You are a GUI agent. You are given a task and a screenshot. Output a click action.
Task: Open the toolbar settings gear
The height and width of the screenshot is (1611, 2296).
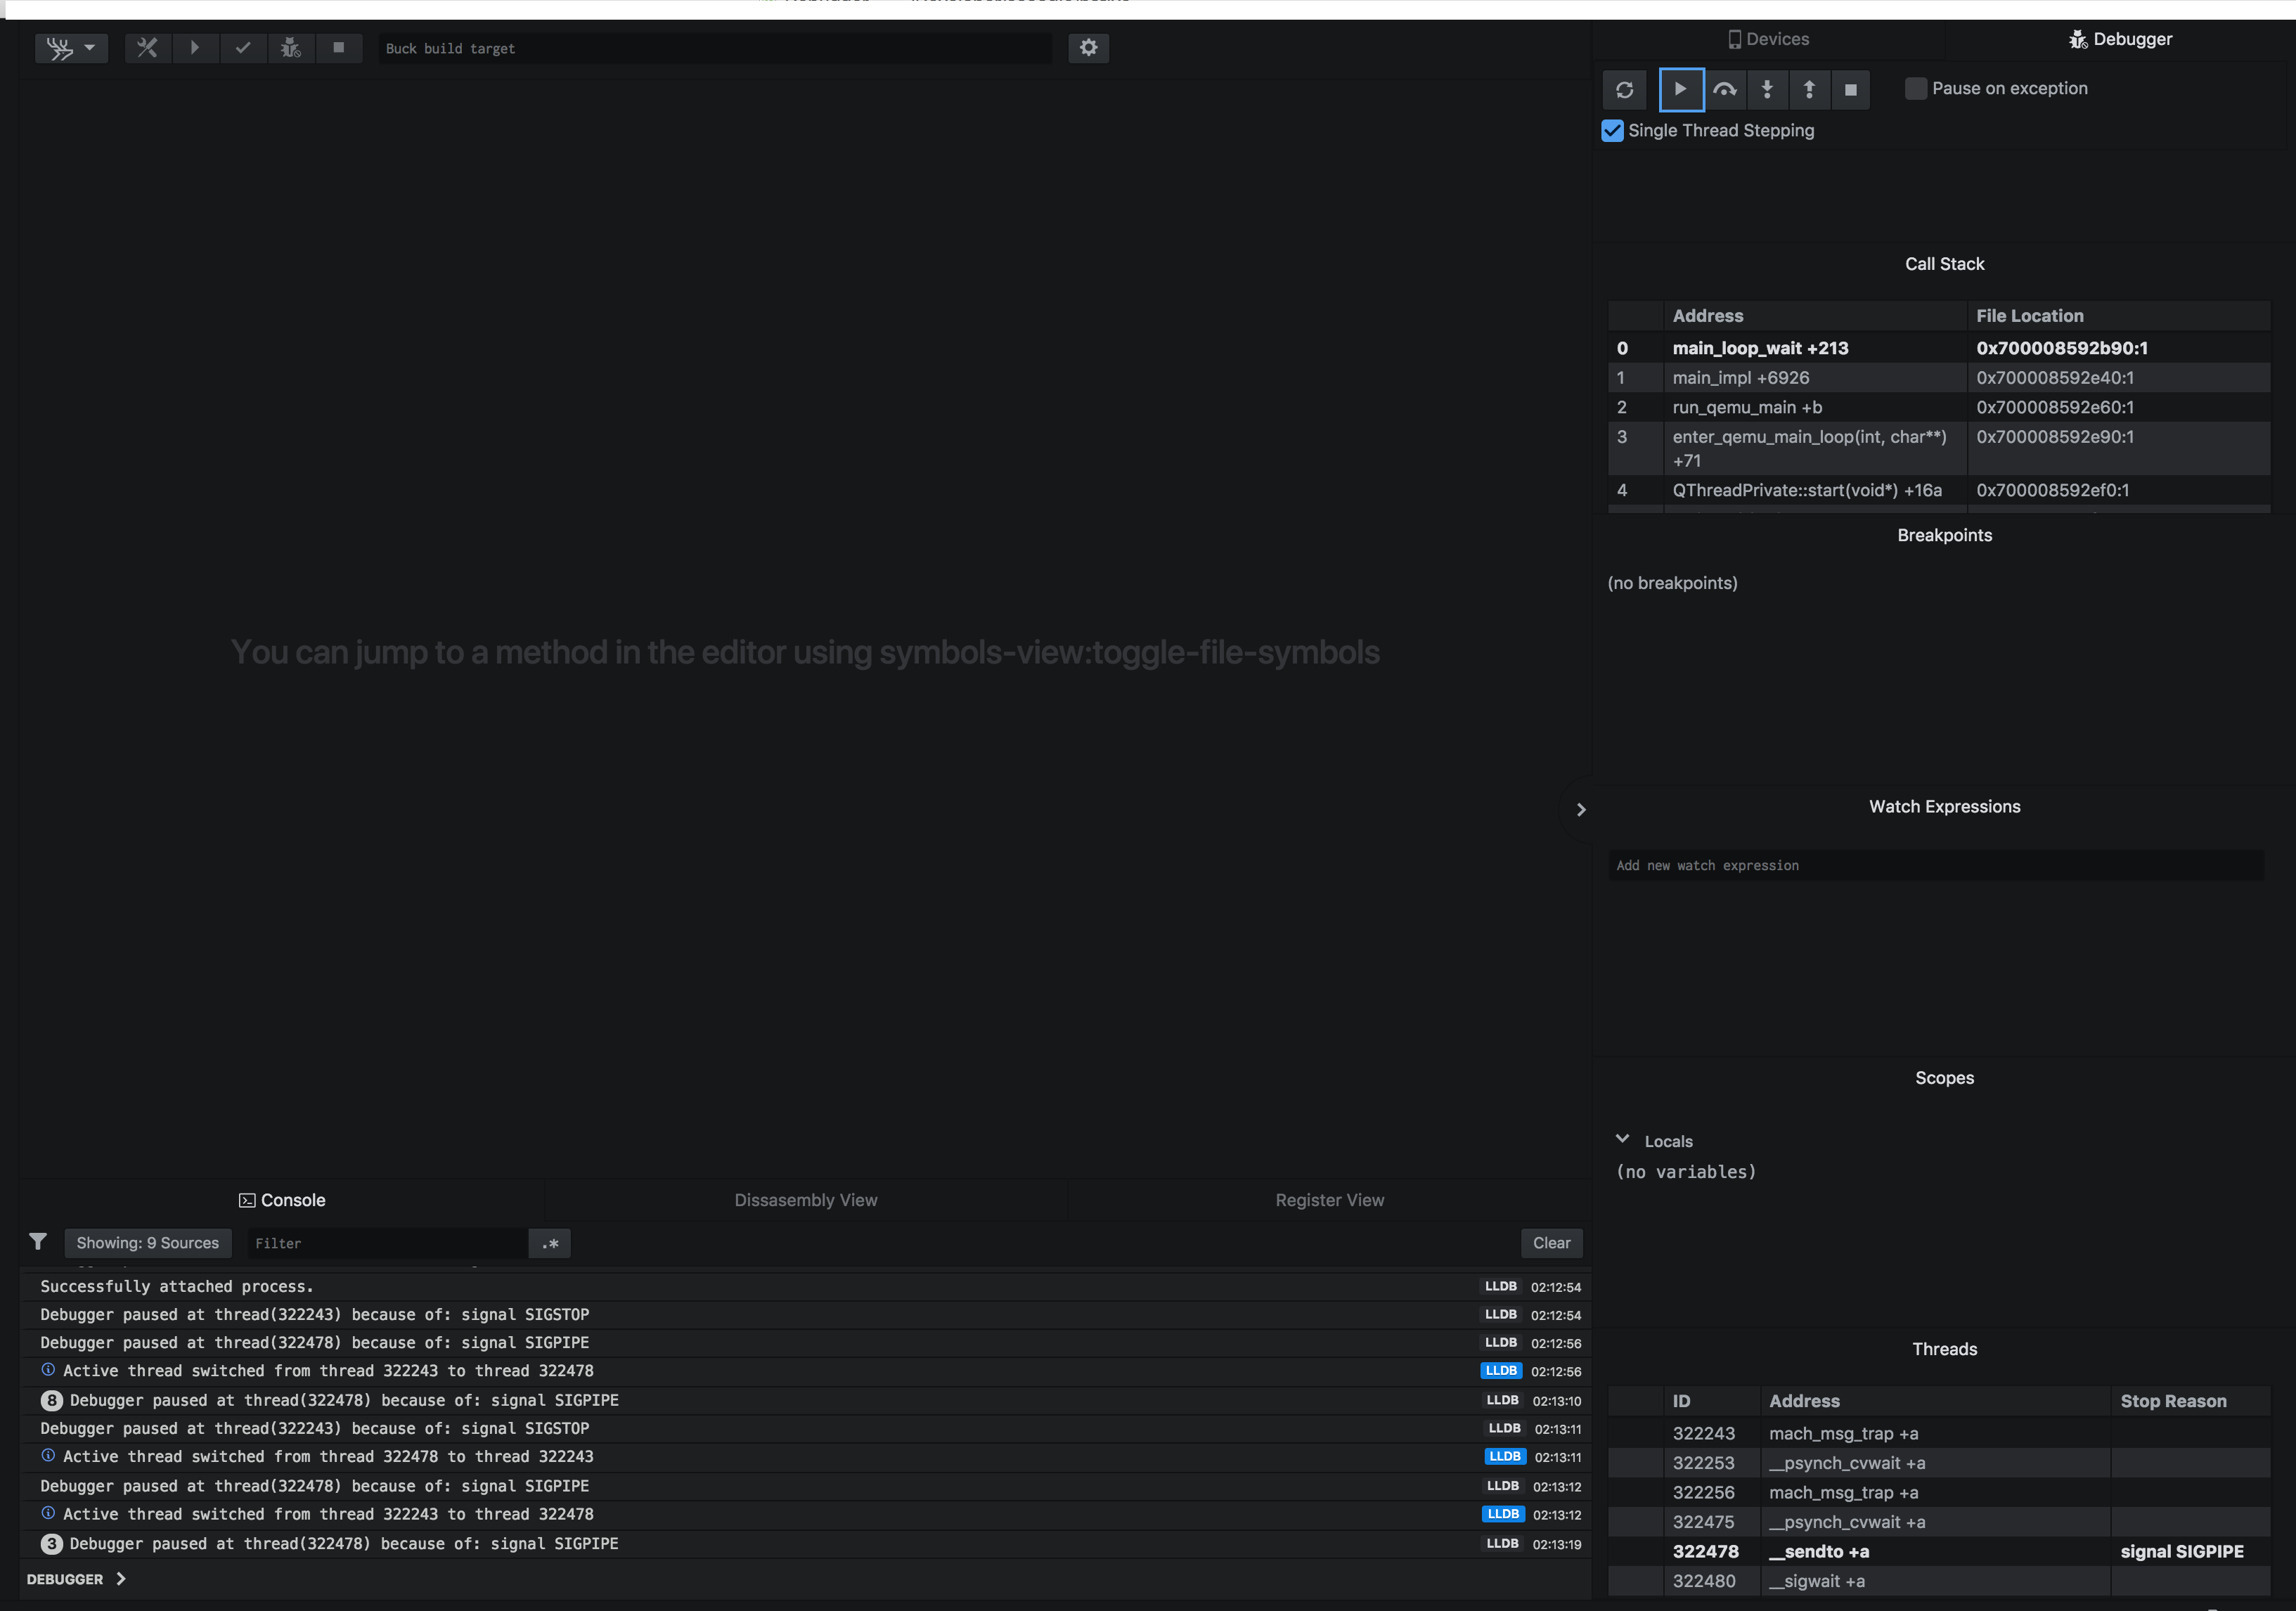pyautogui.click(x=1089, y=47)
